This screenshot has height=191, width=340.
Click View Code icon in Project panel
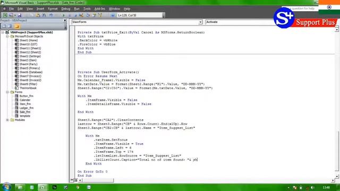coord(4,26)
